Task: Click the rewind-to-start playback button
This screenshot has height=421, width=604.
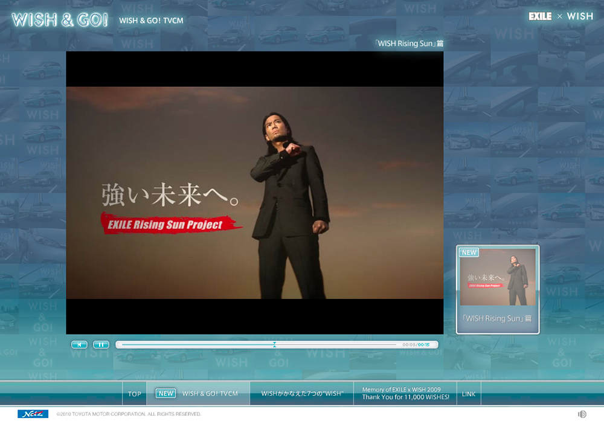Action: 79,344
